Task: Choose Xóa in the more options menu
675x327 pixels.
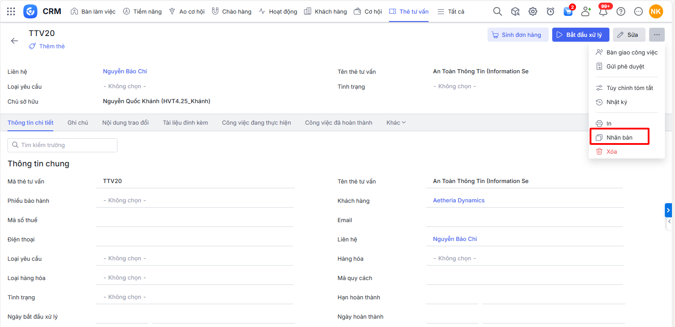Action: pyautogui.click(x=611, y=151)
